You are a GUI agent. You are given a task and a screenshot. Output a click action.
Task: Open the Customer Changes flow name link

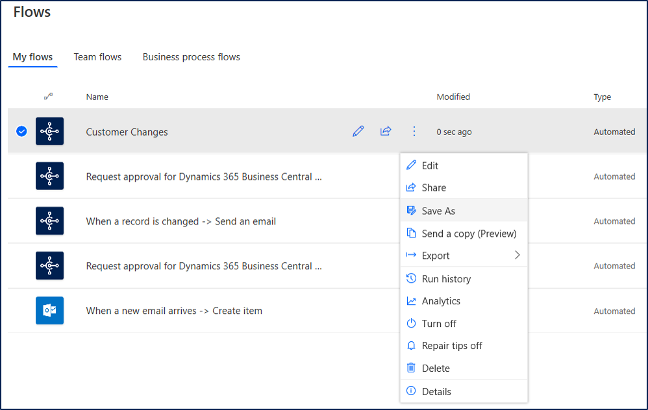[127, 132]
